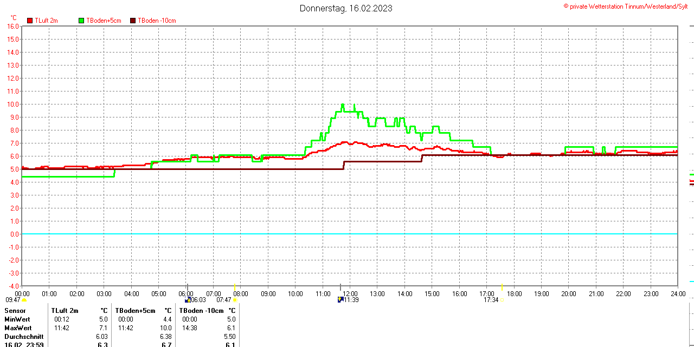Viewport: 694px width, 347px height.
Task: Click the dark red TBoden -10cm legend square
Action: pyautogui.click(x=133, y=21)
